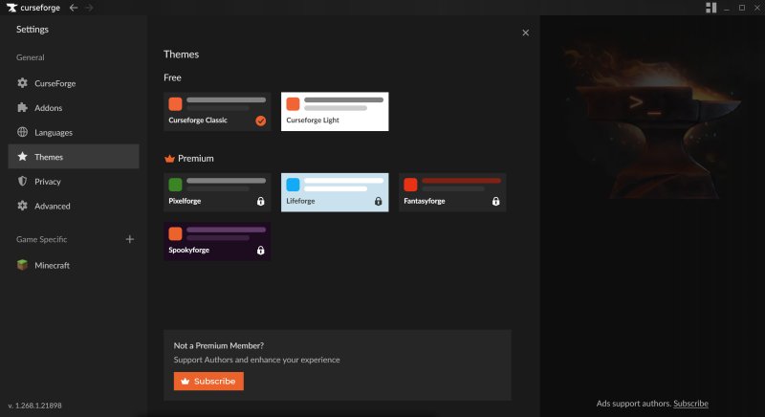Click the shield icon beside Privacy

pos(22,181)
